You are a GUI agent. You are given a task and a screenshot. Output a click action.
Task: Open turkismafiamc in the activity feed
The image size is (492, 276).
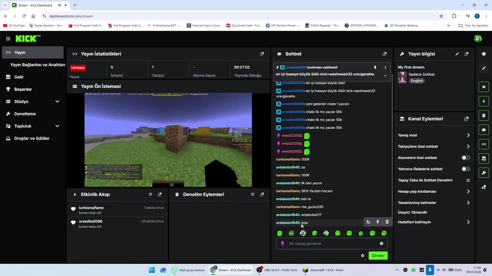[91, 208]
